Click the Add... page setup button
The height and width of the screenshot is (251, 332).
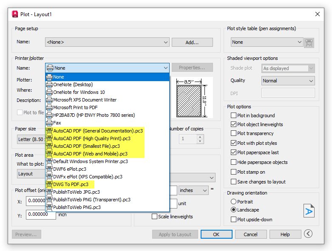point(192,42)
